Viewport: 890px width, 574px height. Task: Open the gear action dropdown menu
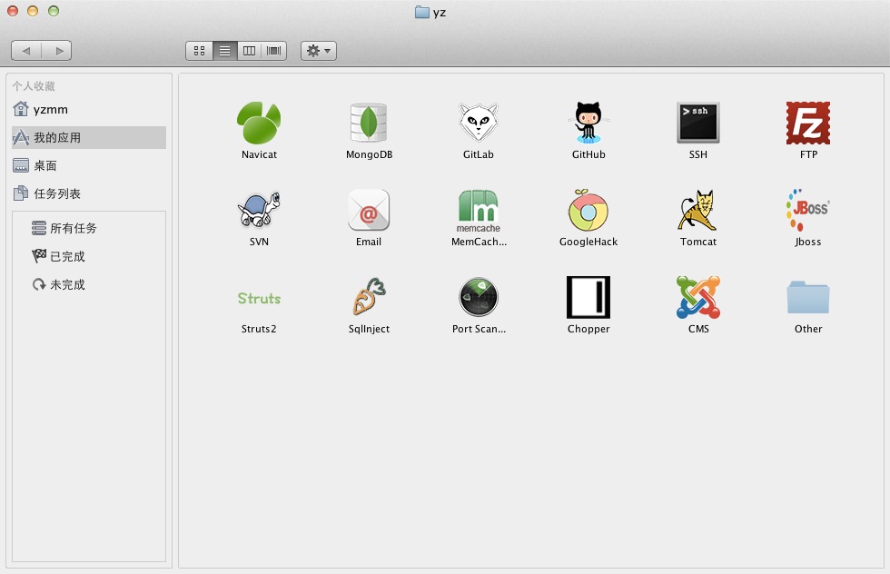(319, 51)
